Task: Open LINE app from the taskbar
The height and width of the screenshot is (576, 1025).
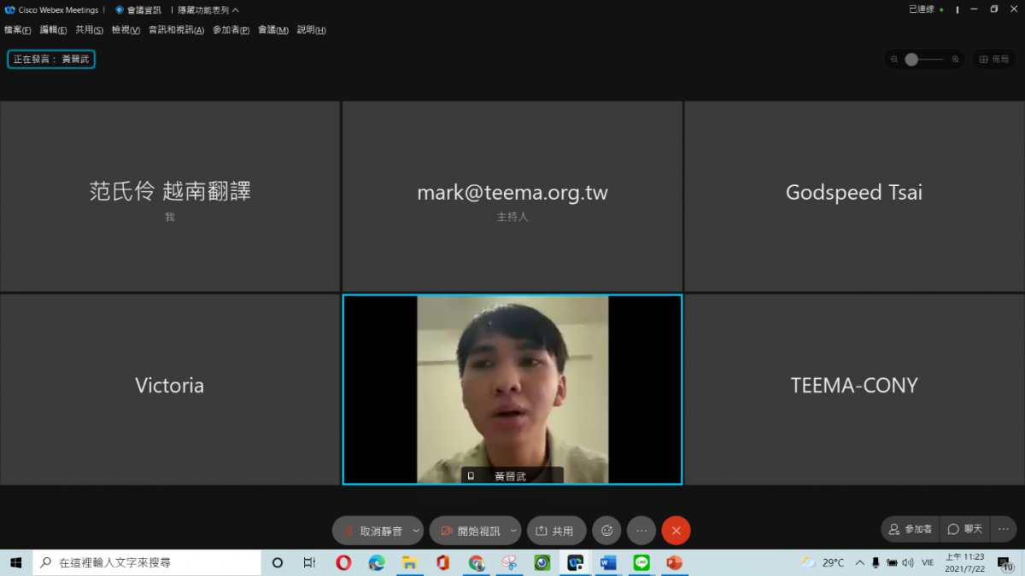Action: pos(641,562)
